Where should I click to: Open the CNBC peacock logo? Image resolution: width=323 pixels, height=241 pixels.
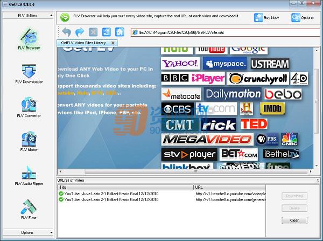tap(290, 139)
